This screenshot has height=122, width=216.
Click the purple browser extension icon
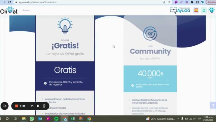pos(176,2)
